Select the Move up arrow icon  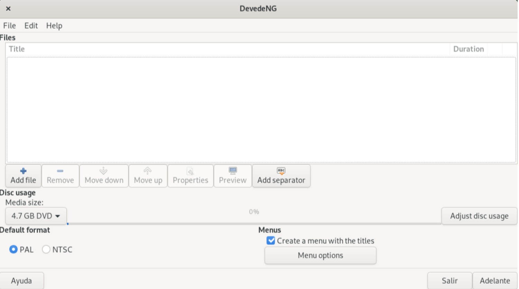point(147,171)
